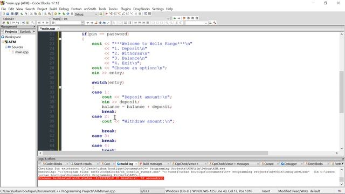Click the Find magnifier icon
Viewport: 345px width, 194px height.
45,14
